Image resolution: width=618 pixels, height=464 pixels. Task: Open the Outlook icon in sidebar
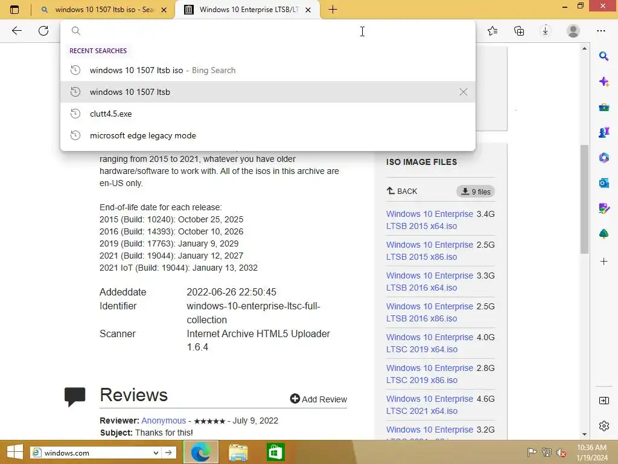[604, 183]
